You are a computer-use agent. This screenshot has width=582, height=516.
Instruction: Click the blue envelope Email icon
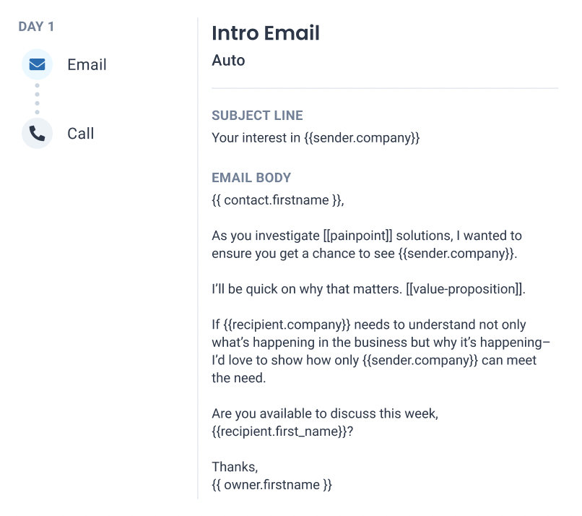(x=37, y=64)
